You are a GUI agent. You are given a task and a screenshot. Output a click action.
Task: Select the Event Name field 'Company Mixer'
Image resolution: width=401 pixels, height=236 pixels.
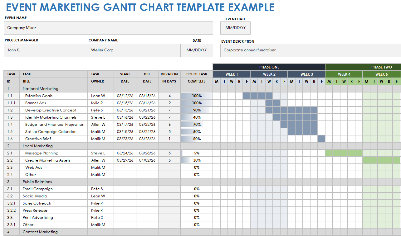pos(108,28)
